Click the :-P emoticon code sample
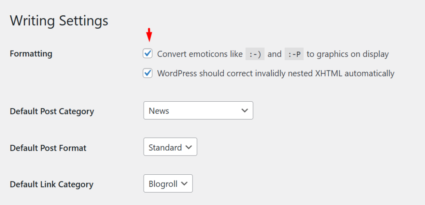The height and width of the screenshot is (205, 425). click(x=294, y=54)
